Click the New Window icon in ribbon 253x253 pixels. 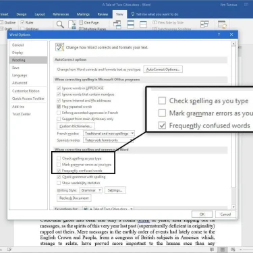point(117,24)
